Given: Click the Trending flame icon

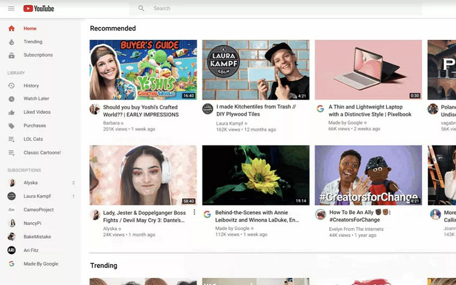Looking at the screenshot, I should pos(11,42).
